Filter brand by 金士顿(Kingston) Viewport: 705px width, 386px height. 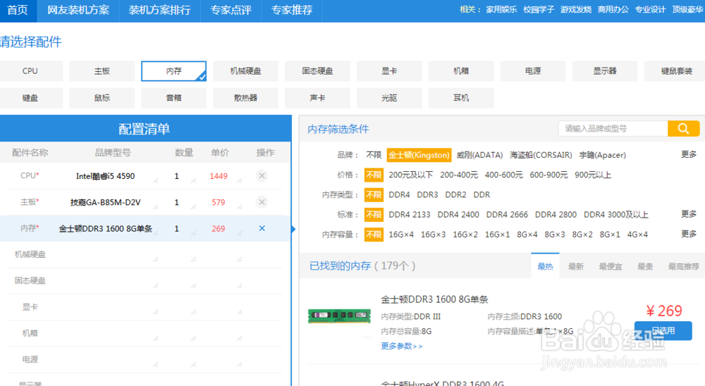tap(419, 155)
